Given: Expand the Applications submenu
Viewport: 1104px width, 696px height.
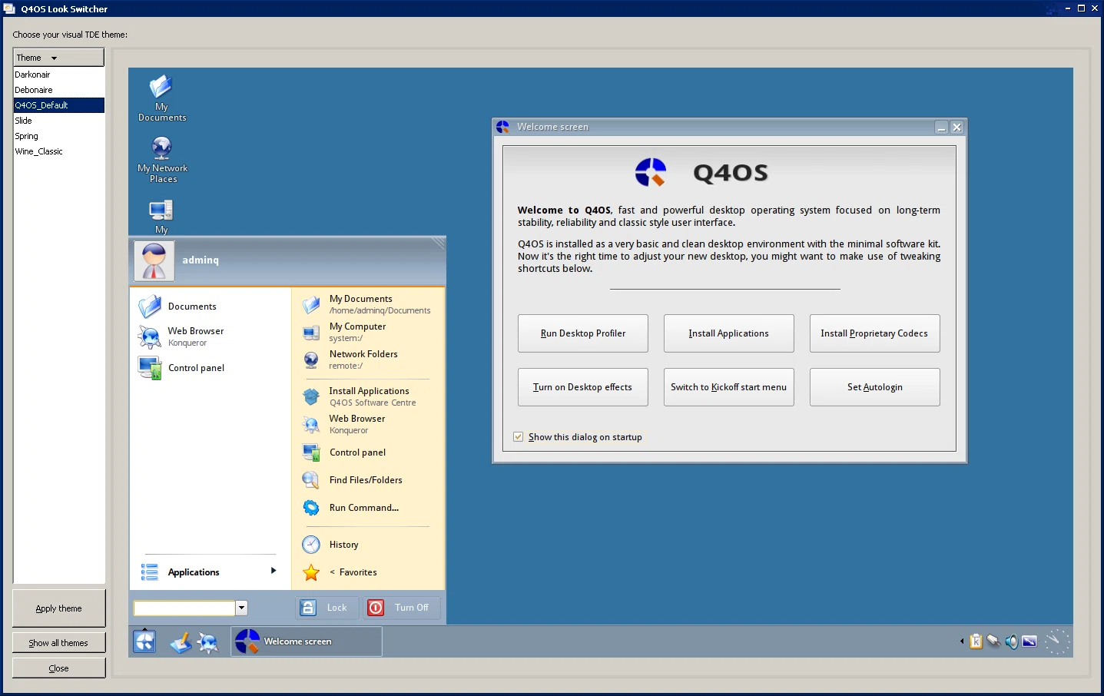Looking at the screenshot, I should [x=210, y=572].
